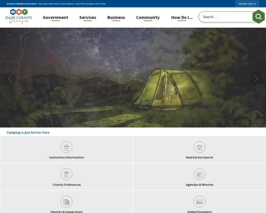The image size is (266, 213).
Task: Advance to the next slideshow image
Action: point(256,79)
